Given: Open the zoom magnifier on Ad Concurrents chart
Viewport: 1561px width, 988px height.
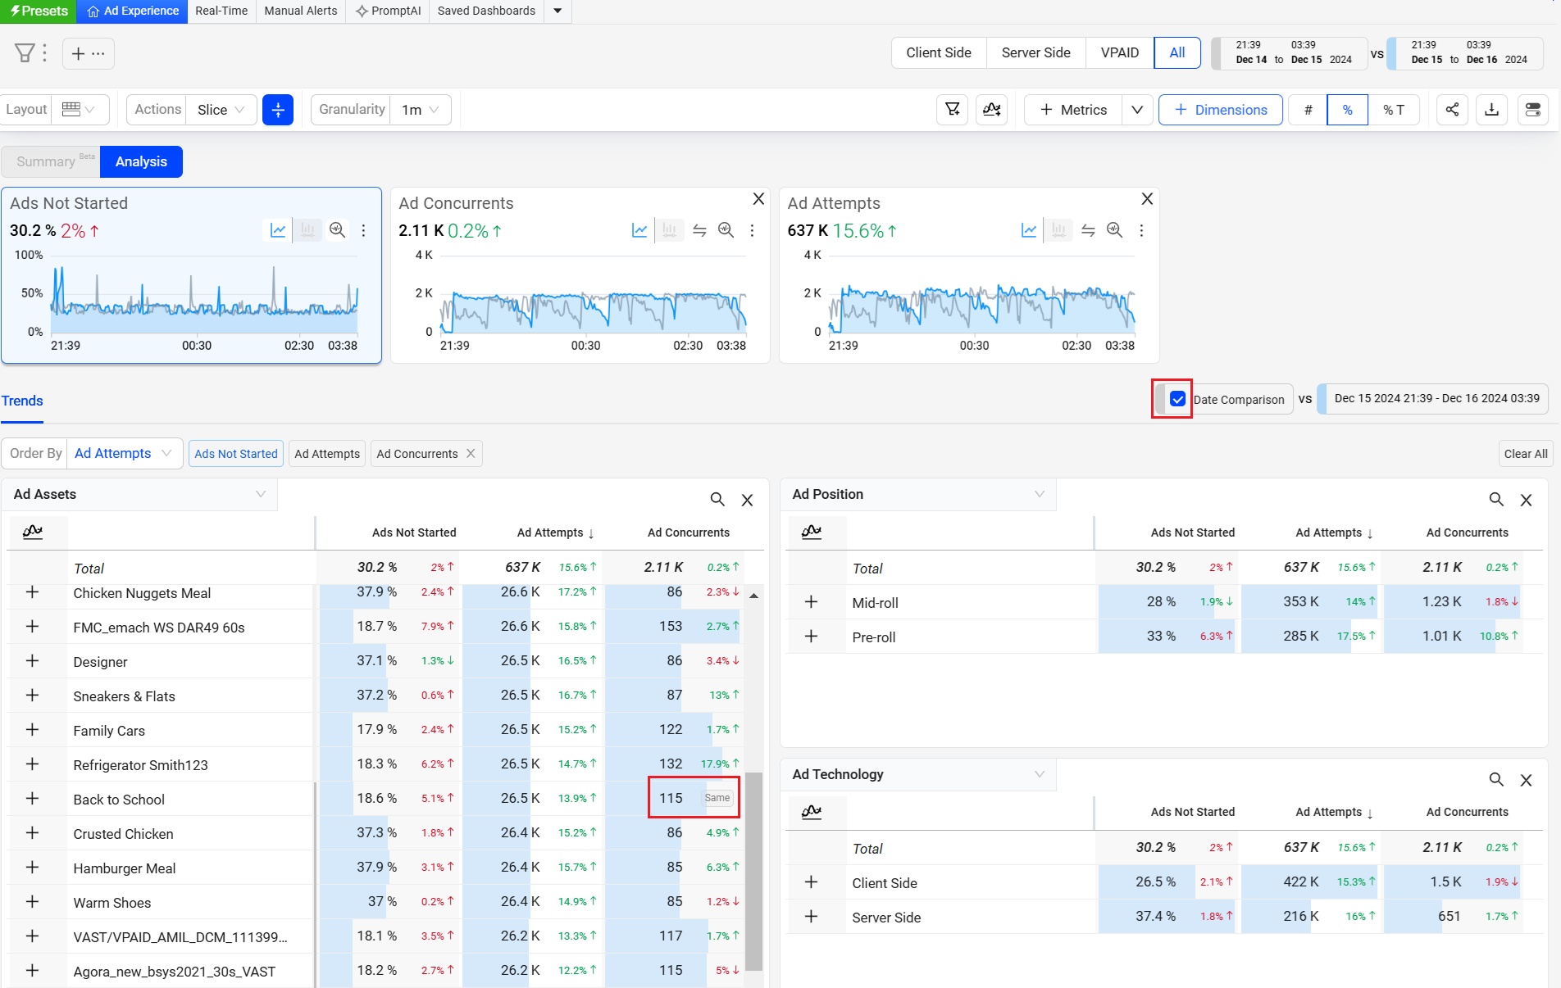Looking at the screenshot, I should [x=726, y=230].
